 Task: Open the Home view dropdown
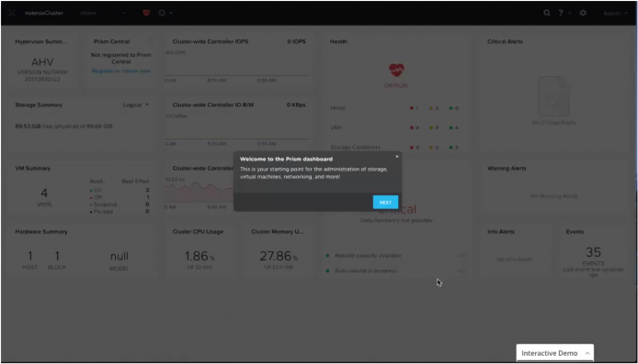click(x=103, y=13)
